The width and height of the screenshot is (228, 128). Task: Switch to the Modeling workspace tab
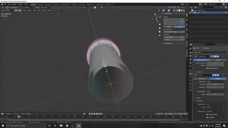pos(40,5)
